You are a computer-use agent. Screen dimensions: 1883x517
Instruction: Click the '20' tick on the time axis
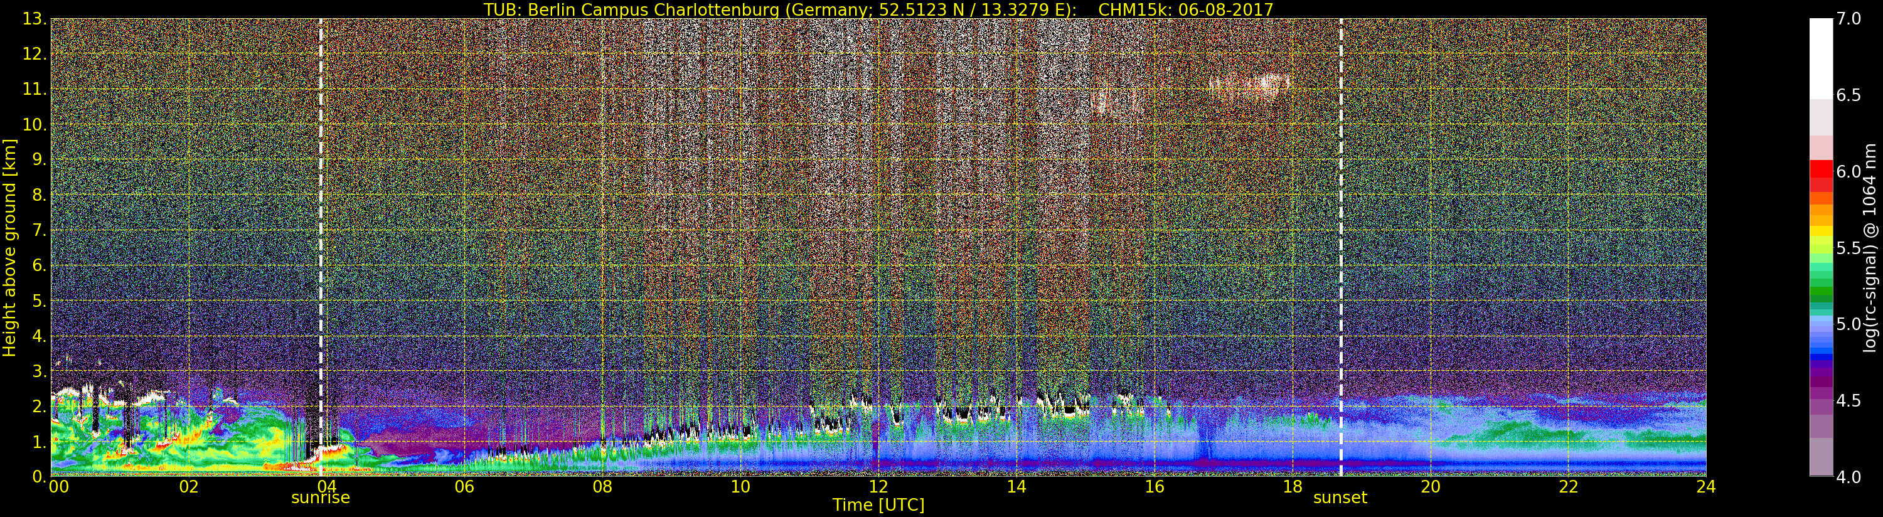1431,486
